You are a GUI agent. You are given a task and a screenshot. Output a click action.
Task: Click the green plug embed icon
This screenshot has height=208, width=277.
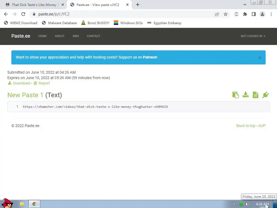pyautogui.click(x=265, y=95)
